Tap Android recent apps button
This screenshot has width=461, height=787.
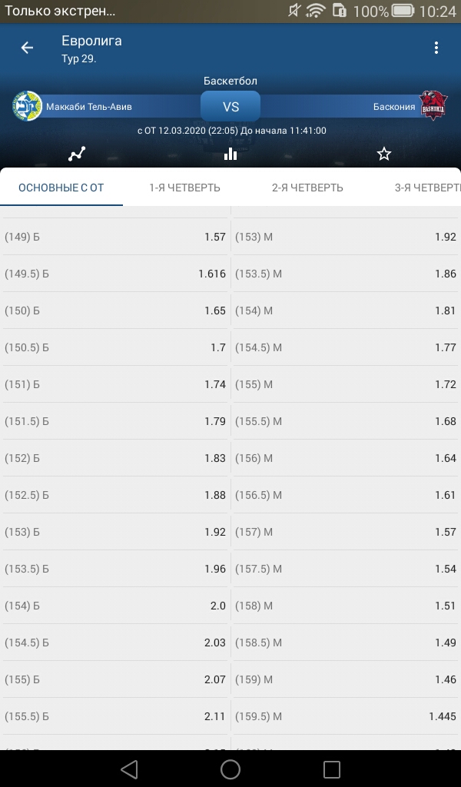(x=332, y=769)
